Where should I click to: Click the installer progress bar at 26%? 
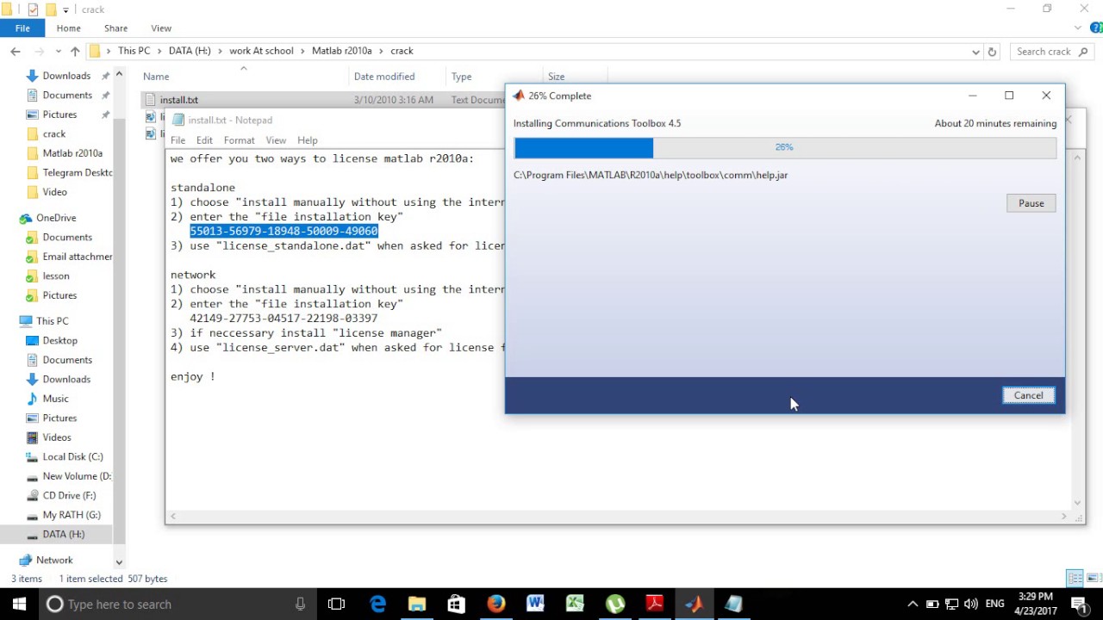click(x=784, y=147)
